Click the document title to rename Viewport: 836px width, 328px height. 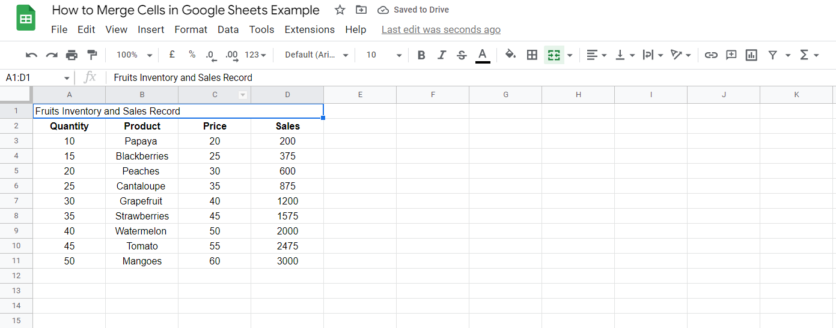186,10
